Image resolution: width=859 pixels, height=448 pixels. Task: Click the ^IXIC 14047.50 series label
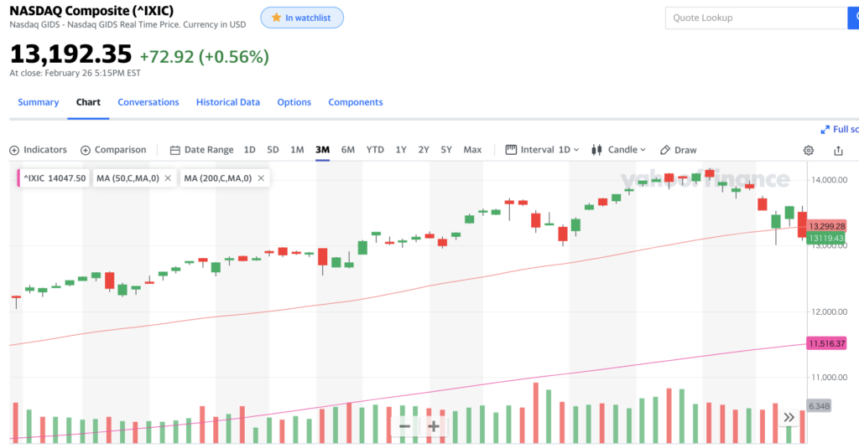coord(55,178)
